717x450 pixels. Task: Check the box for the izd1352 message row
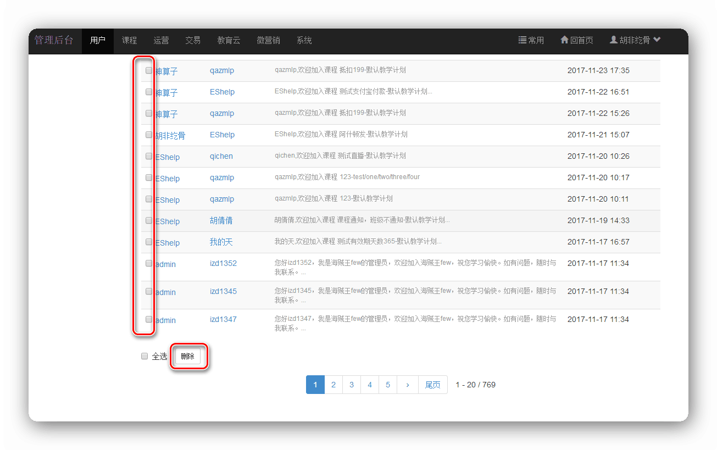149,263
